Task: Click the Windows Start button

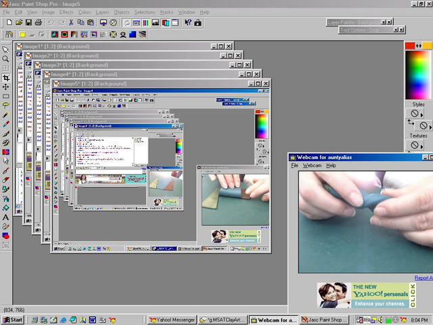Action: click(x=13, y=320)
